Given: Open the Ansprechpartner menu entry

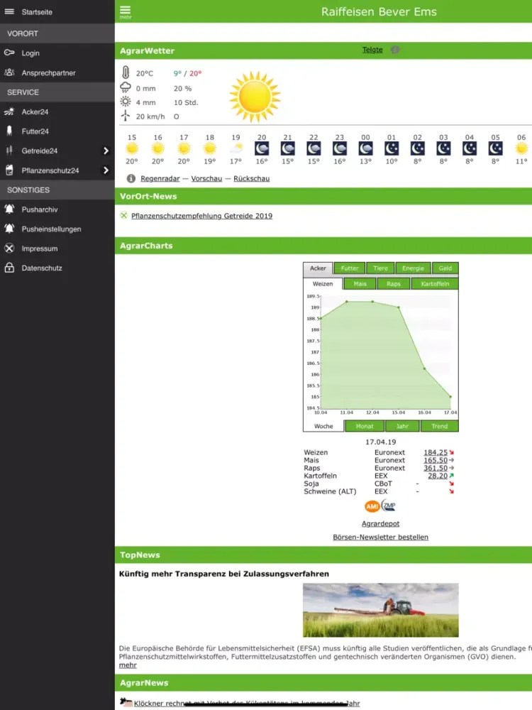Looking at the screenshot, I should [x=57, y=72].
